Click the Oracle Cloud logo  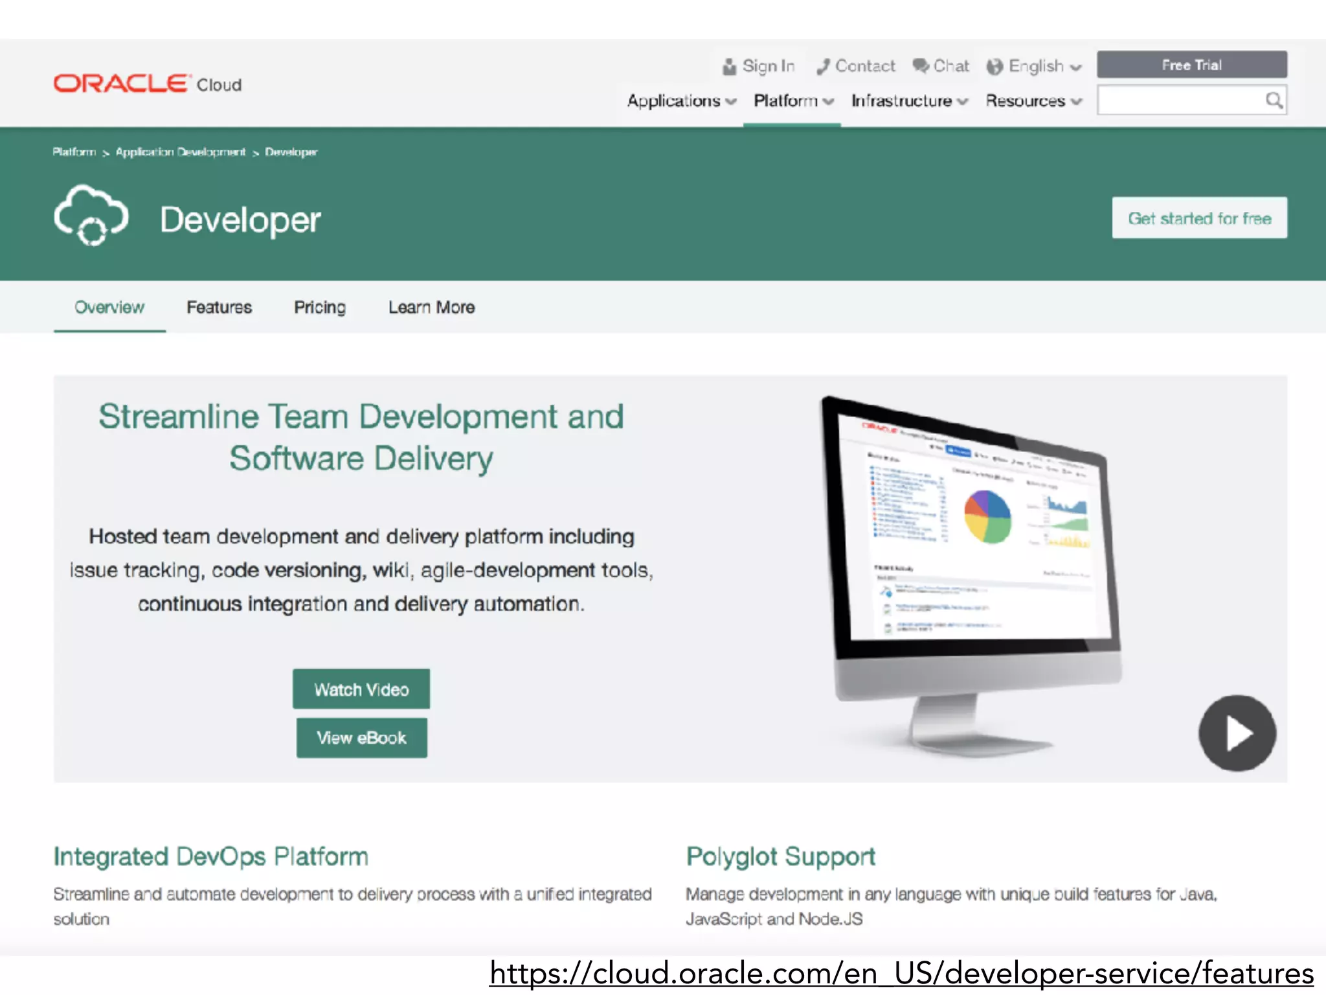pos(148,84)
